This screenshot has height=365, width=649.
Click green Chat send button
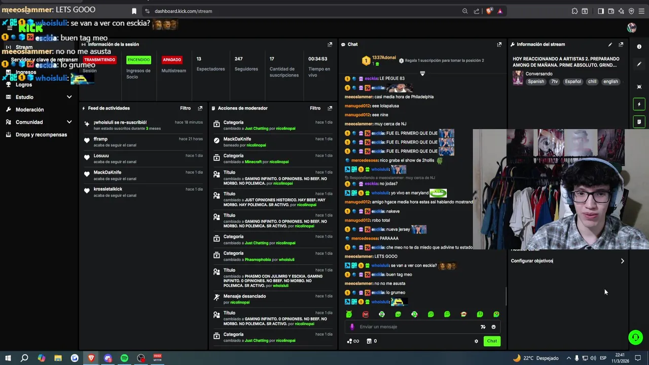click(x=492, y=341)
